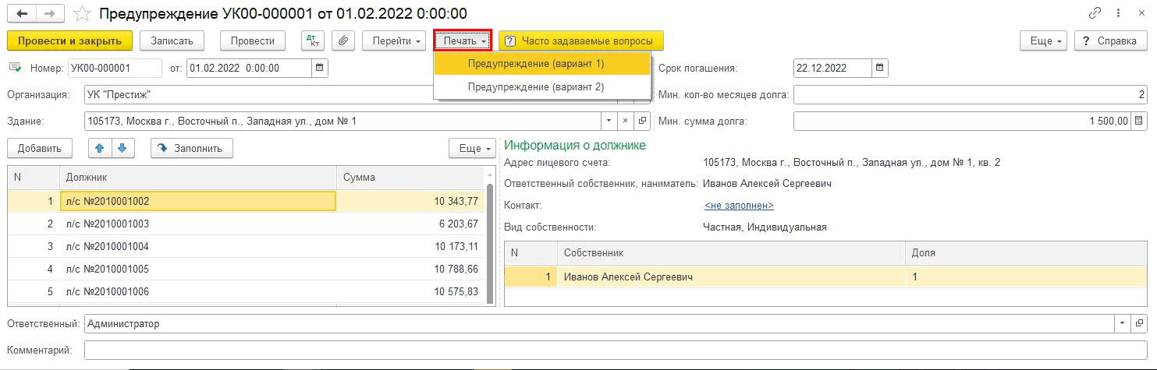The width and height of the screenshot is (1157, 370).
Task: Open calculator for Мин. сумма долга
Action: pos(1138,121)
